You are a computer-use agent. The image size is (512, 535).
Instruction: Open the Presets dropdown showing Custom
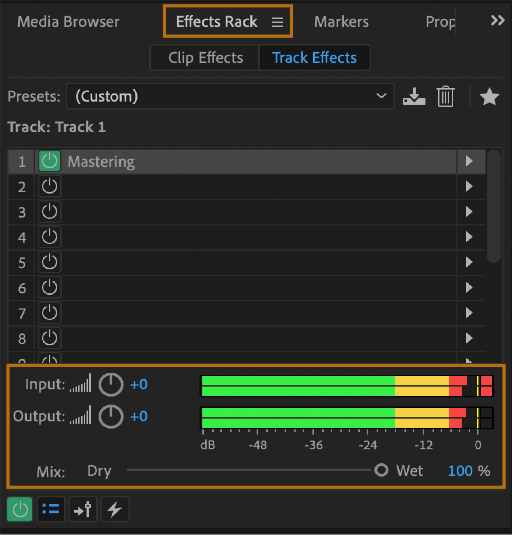[x=230, y=96]
